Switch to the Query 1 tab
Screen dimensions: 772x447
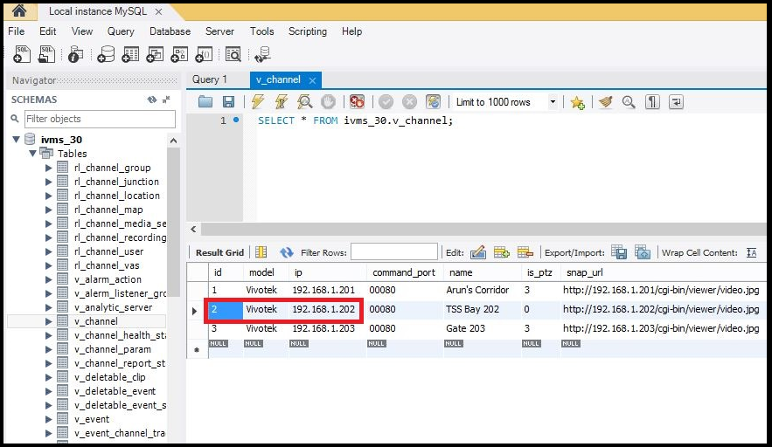click(x=210, y=79)
